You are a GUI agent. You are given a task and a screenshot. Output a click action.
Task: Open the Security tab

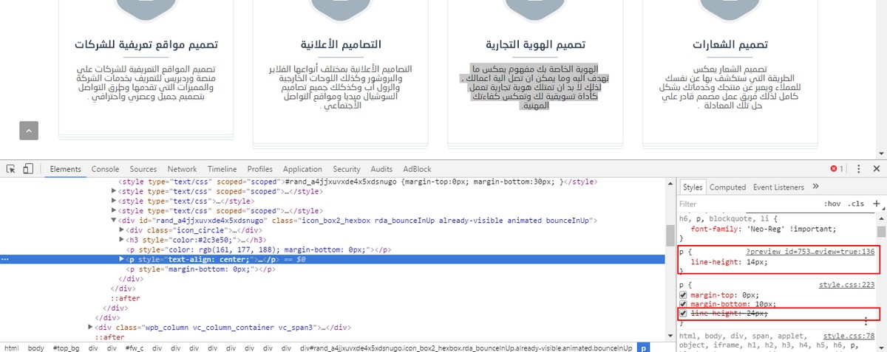pos(347,169)
